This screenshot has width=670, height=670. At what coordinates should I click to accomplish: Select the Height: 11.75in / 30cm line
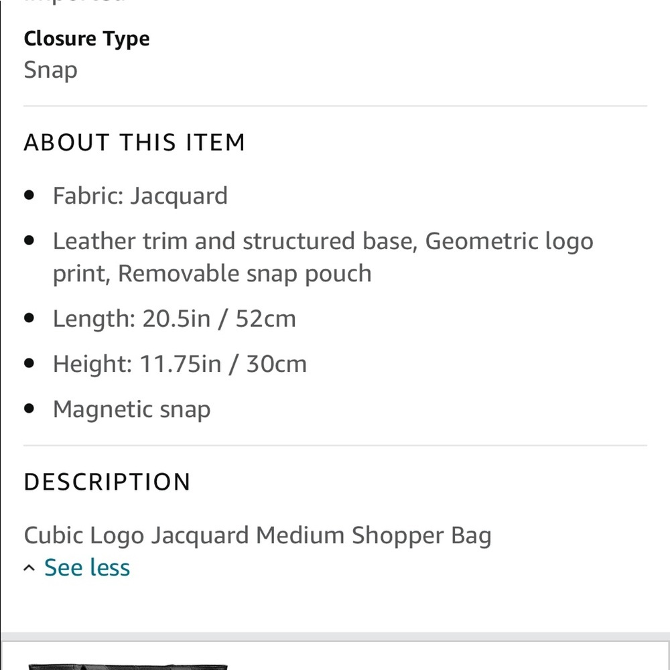point(180,364)
